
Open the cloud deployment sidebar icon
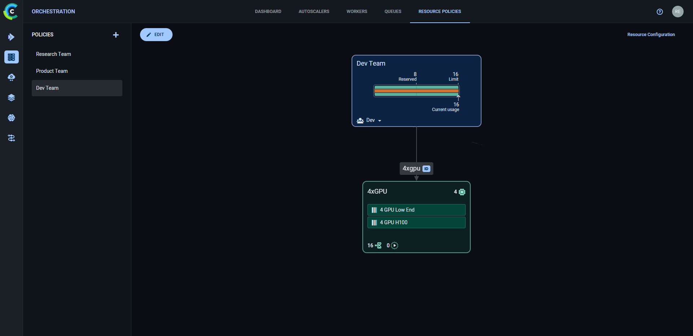click(11, 78)
